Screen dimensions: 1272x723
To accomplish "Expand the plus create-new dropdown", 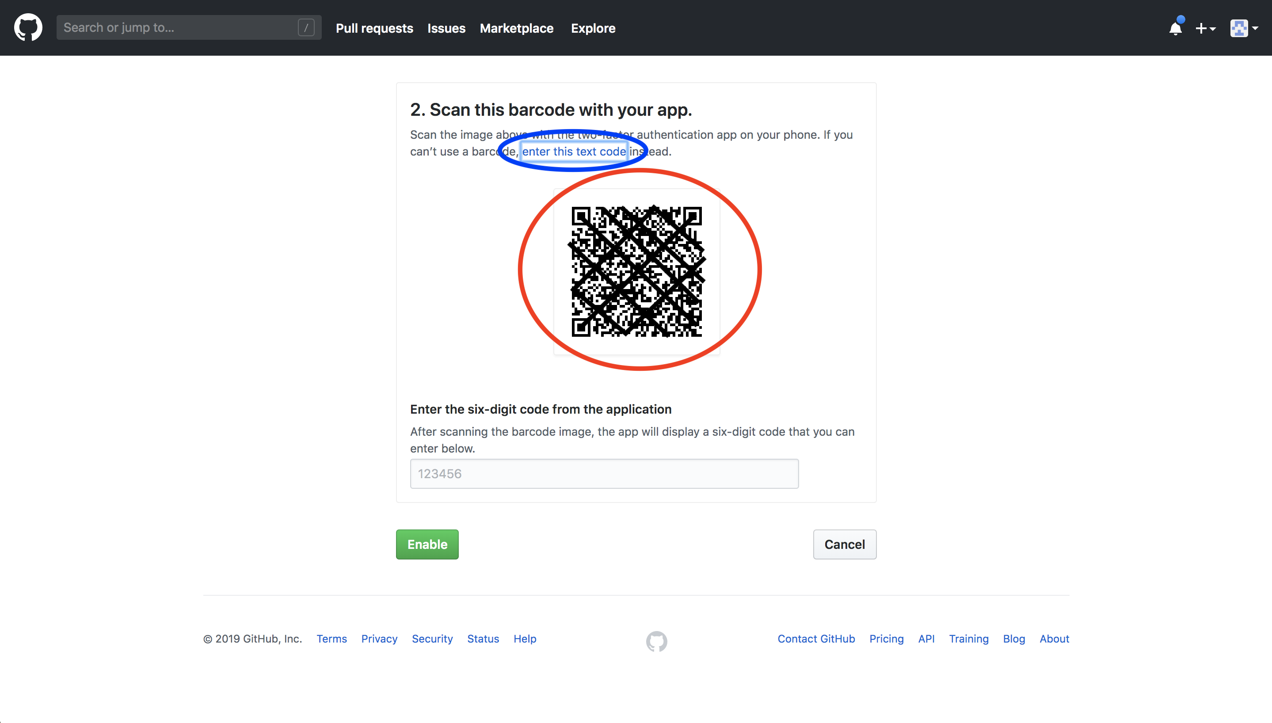I will pyautogui.click(x=1205, y=28).
